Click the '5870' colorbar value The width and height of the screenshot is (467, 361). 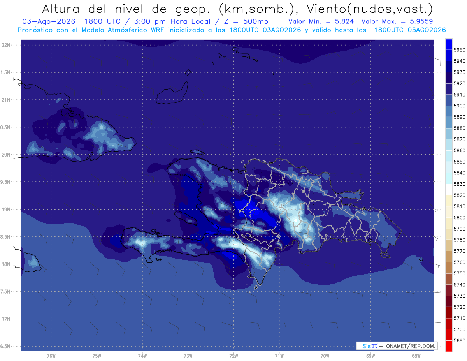tap(460, 139)
